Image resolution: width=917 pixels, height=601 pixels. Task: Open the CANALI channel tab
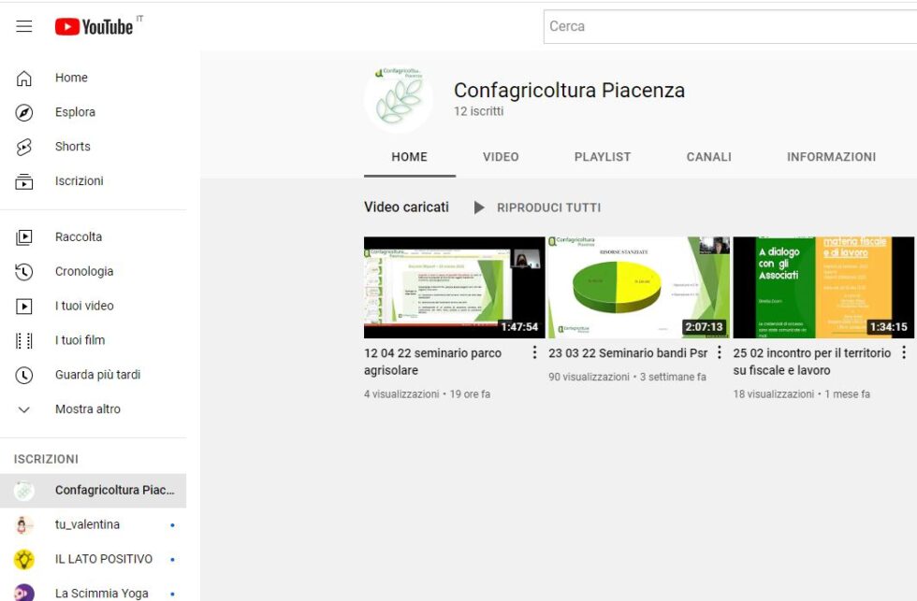(709, 157)
